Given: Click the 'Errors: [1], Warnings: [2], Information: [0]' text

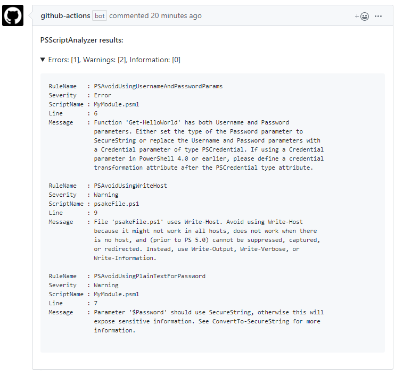Looking at the screenshot, I should [x=114, y=60].
